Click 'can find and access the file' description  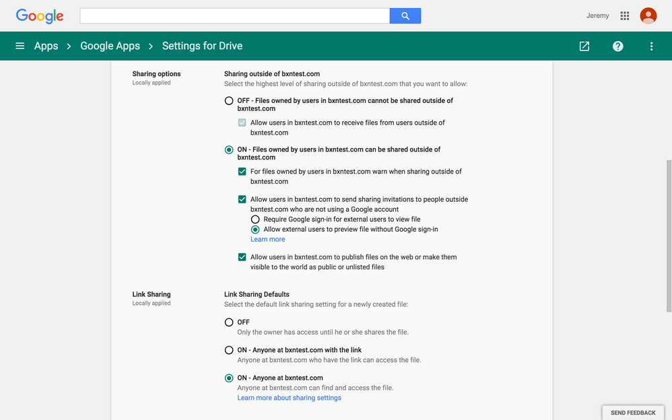click(x=315, y=388)
